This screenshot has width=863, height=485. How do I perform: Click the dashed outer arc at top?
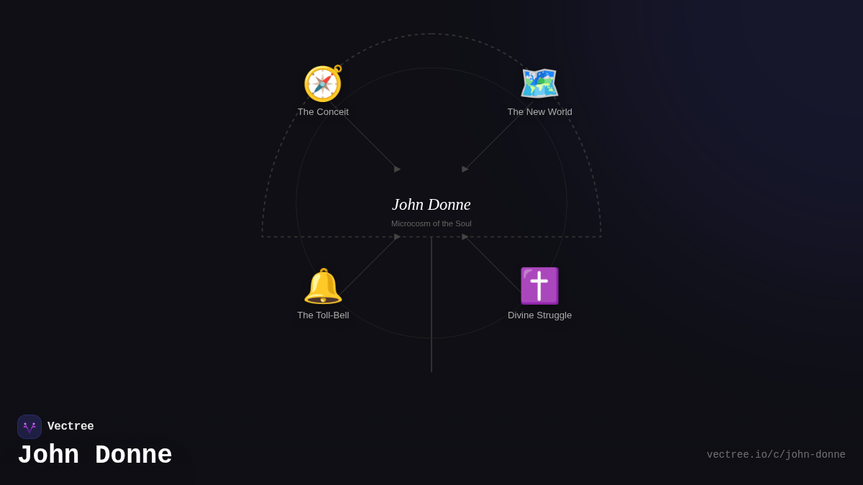(x=431, y=34)
